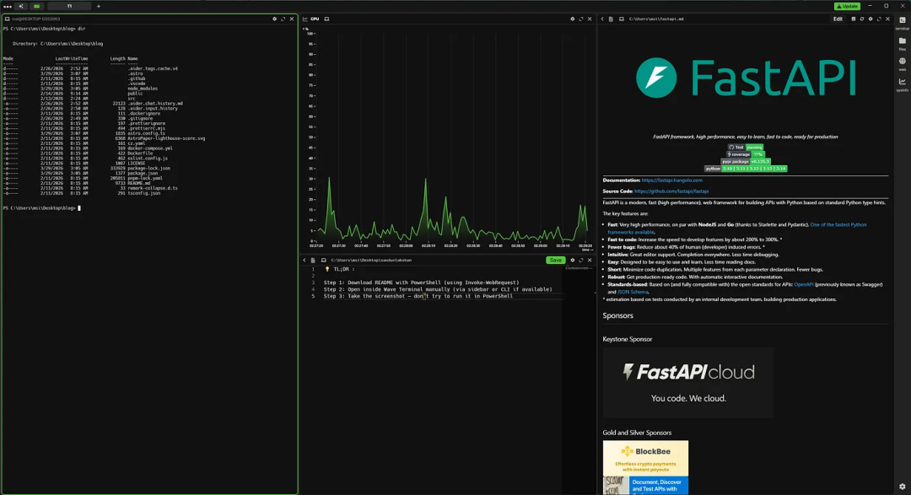Click the C:\Users\msi\Desktop\sandunlakshan path field

point(371,261)
